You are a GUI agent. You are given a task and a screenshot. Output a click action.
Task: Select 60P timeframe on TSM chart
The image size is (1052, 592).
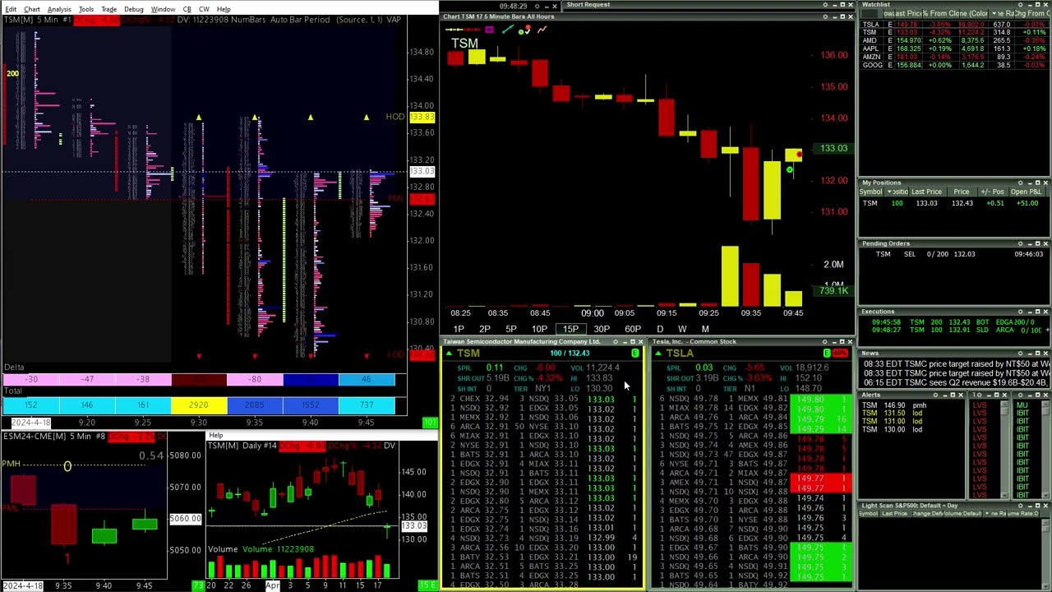pos(632,329)
